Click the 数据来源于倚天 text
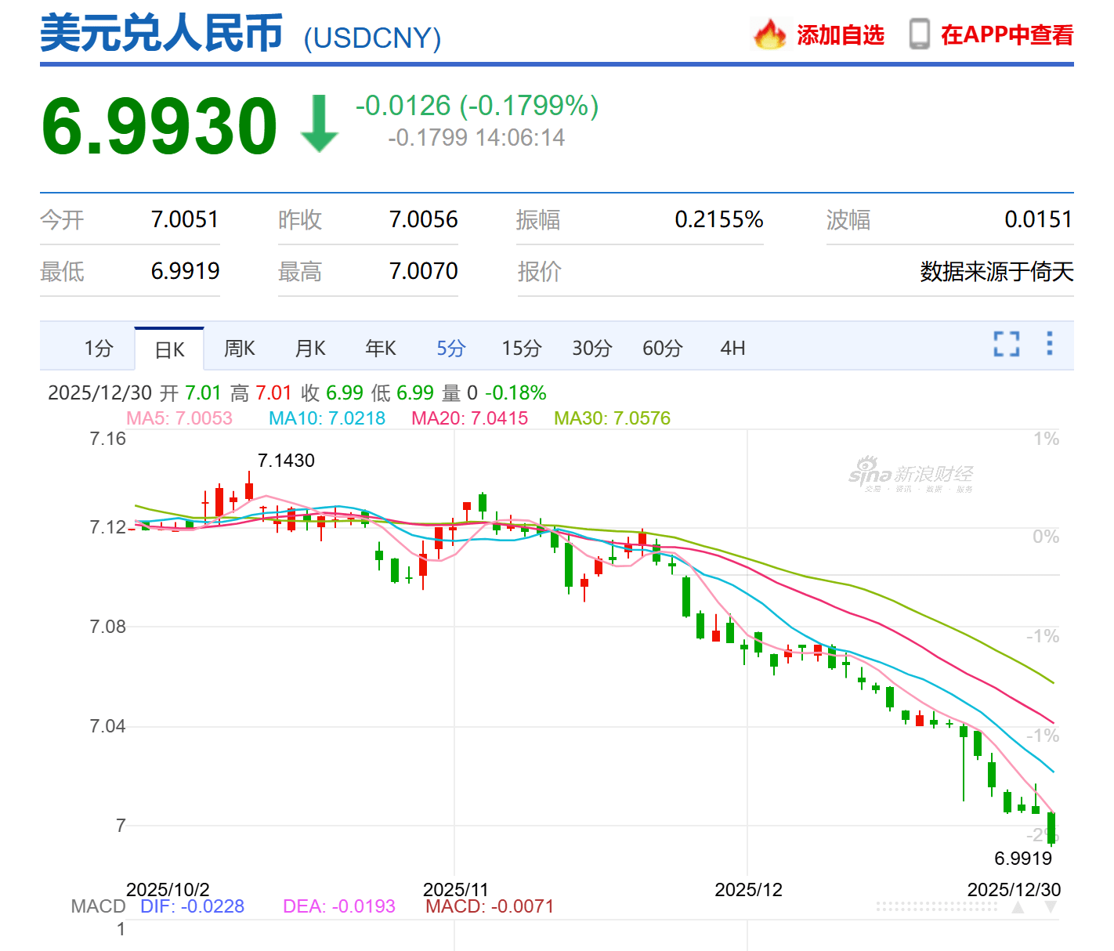Image resolution: width=1114 pixels, height=951 pixels. click(996, 272)
